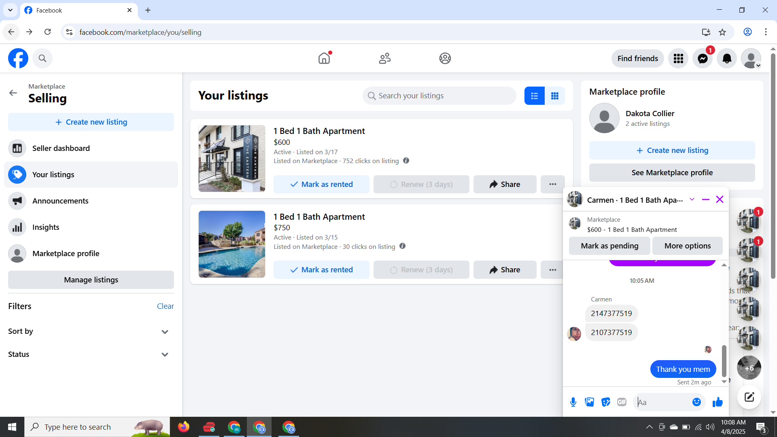
Task: Open the notifications bell
Action: [x=727, y=59]
